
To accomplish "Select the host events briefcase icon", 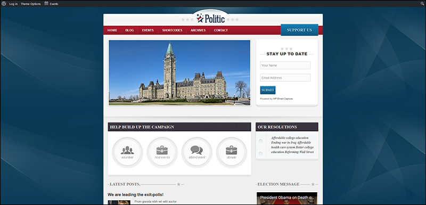I will [x=162, y=152].
